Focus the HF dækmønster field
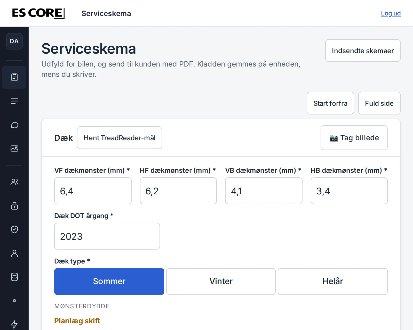The height and width of the screenshot is (330, 413). coord(178,191)
